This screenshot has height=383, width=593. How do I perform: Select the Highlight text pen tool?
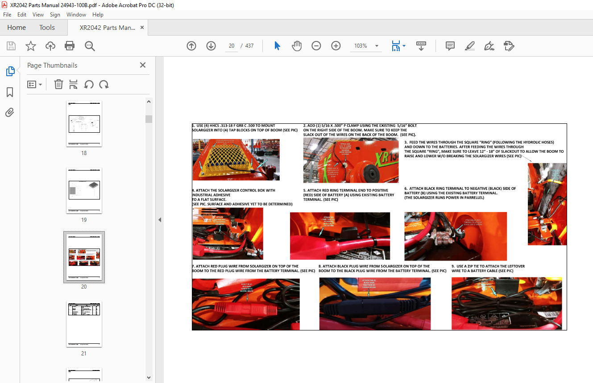(470, 46)
